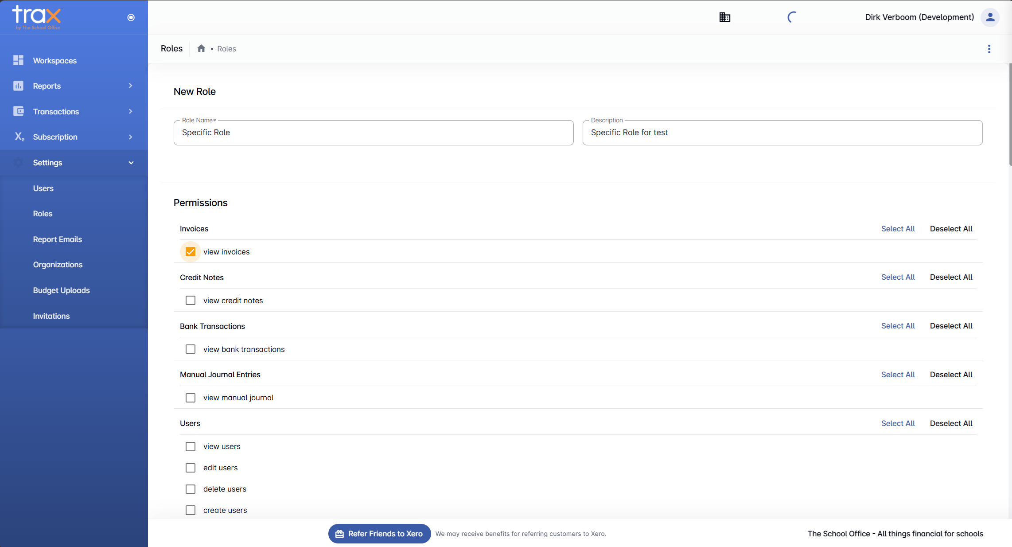Check the view manual journal checkbox
The image size is (1012, 547).
point(191,398)
